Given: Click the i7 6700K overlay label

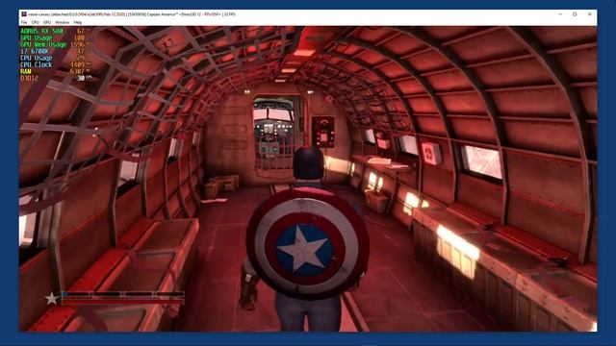Looking at the screenshot, I should (x=35, y=51).
